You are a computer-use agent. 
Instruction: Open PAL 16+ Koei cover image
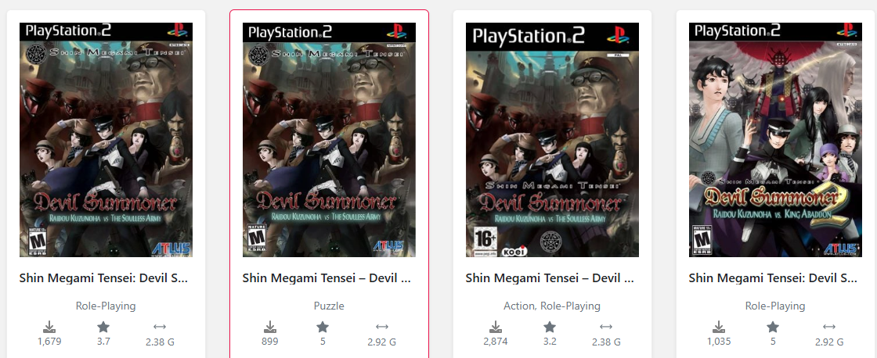pos(552,140)
